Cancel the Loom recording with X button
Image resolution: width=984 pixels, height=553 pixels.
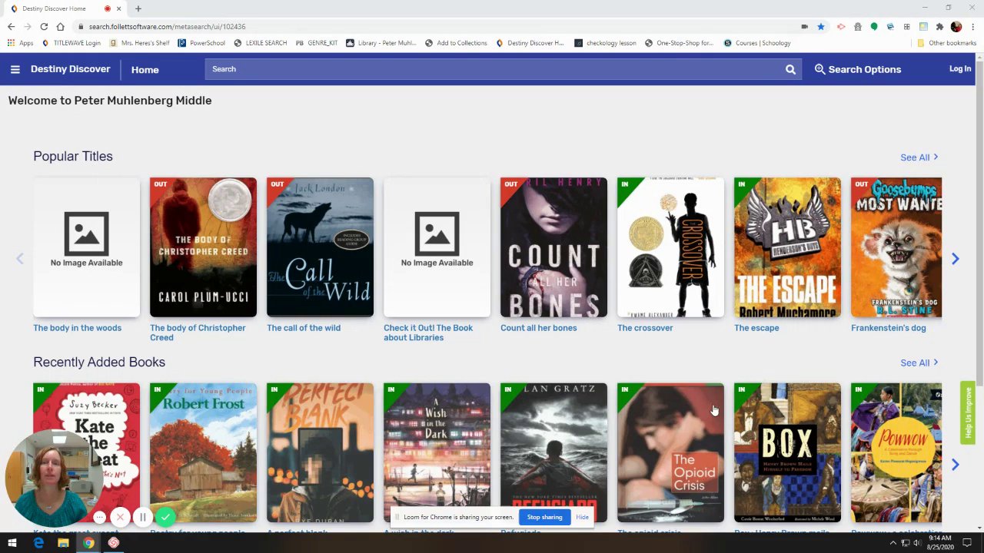pyautogui.click(x=120, y=518)
